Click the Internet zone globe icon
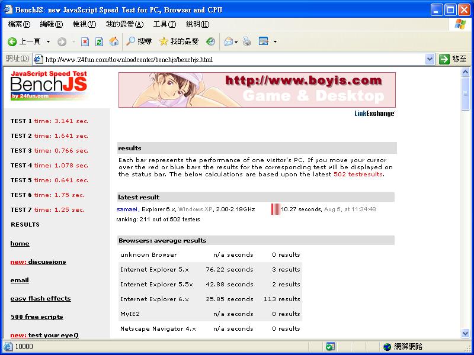This screenshot has width=474, height=355. (387, 347)
